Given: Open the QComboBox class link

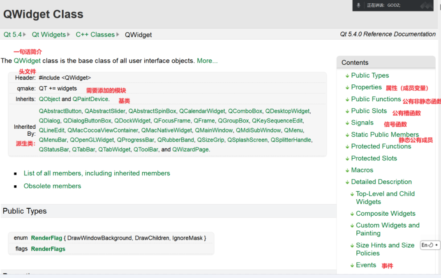Looking at the screenshot, I should click(x=245, y=111).
